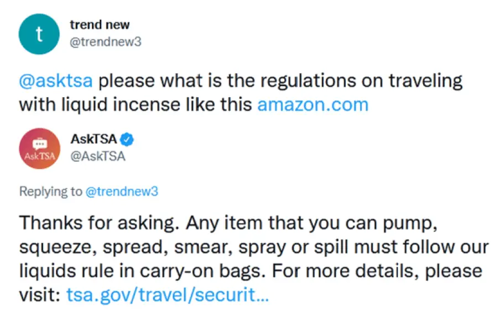
Task: Click the @asktsa mention in the tweet
Action: 56,81
